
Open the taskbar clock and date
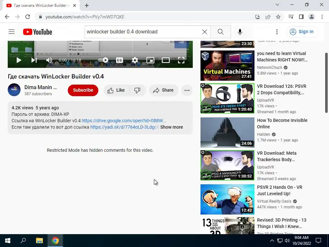301,241
